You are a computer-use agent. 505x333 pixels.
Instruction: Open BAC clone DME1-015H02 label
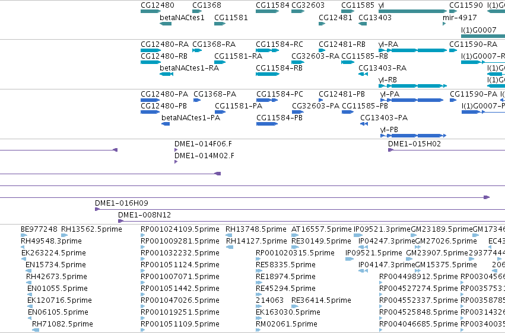tap(414, 143)
